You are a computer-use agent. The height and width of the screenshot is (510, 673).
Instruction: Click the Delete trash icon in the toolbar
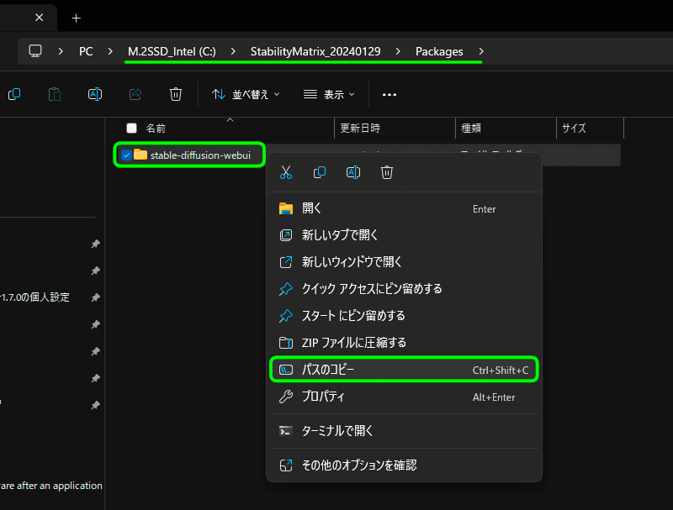tap(175, 94)
